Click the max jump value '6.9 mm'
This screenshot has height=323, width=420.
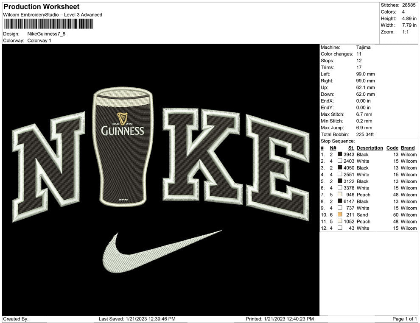click(364, 128)
